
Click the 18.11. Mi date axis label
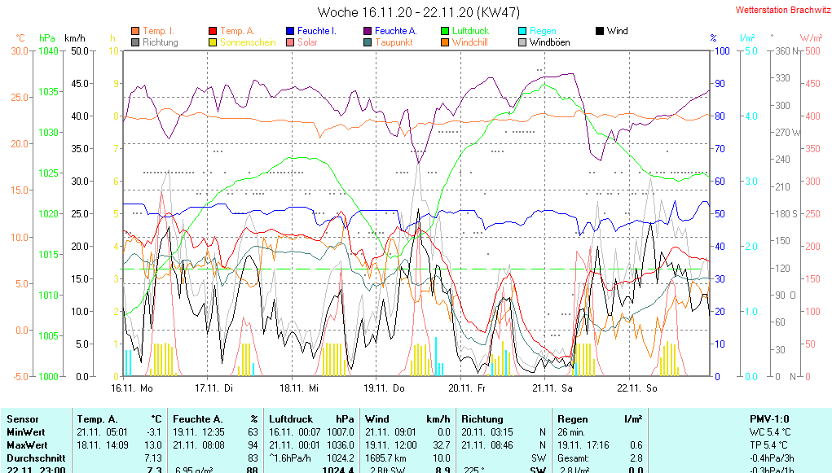(303, 389)
